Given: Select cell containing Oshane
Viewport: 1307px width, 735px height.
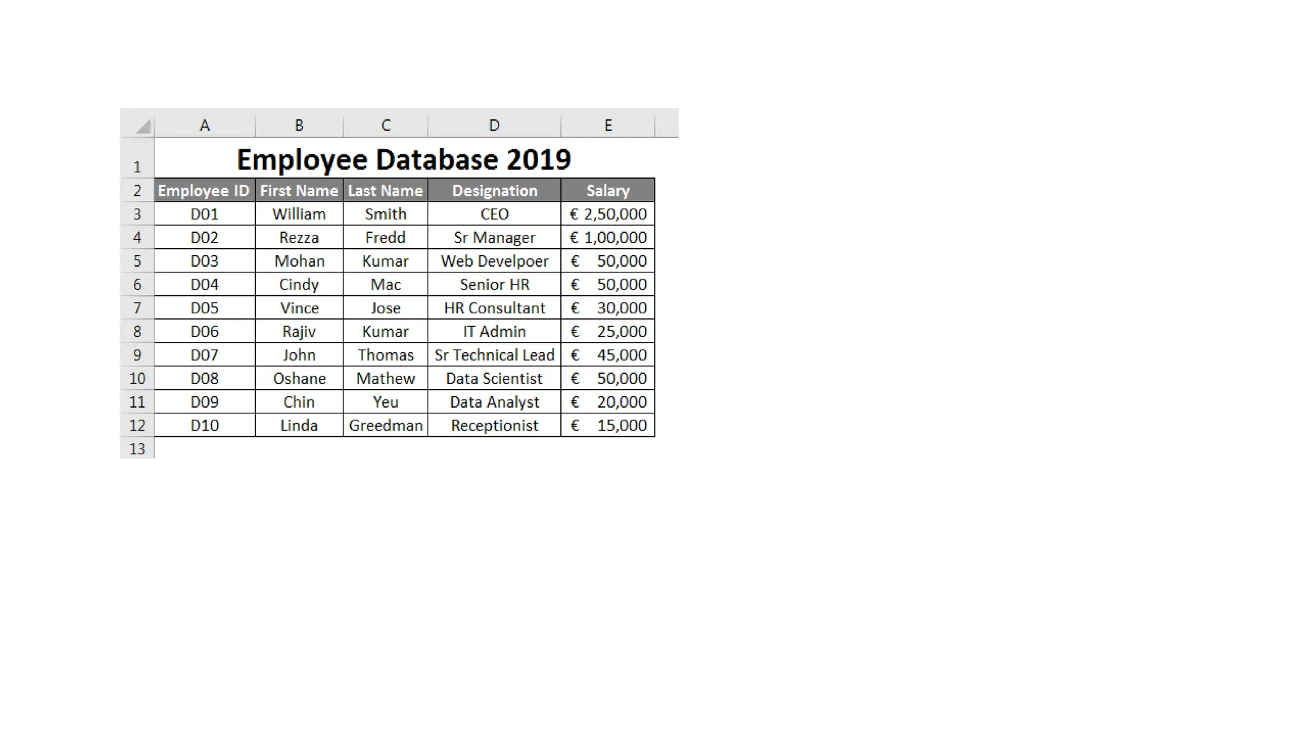Looking at the screenshot, I should (x=299, y=378).
